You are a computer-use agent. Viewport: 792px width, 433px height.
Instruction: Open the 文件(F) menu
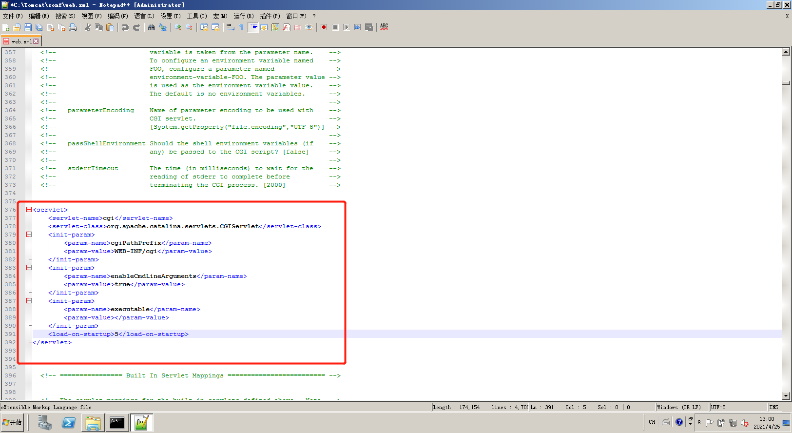13,16
